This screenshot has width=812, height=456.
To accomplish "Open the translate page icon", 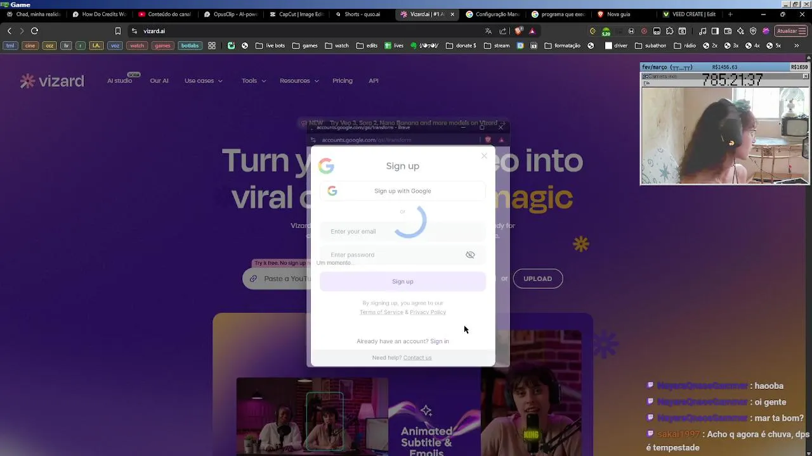I will [x=488, y=31].
